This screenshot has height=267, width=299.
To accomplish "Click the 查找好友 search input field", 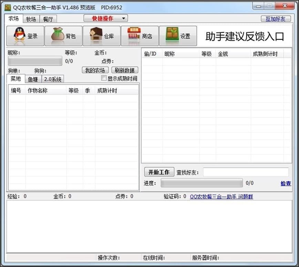I will pos(246,172).
